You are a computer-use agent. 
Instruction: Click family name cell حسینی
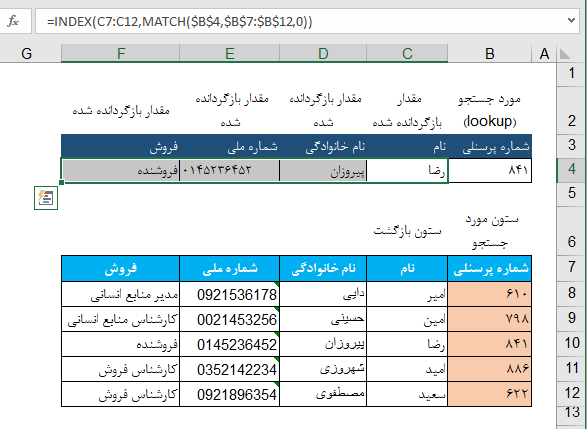pyautogui.click(x=323, y=319)
